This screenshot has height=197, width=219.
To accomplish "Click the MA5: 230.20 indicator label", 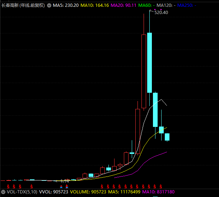I will click(66, 5).
